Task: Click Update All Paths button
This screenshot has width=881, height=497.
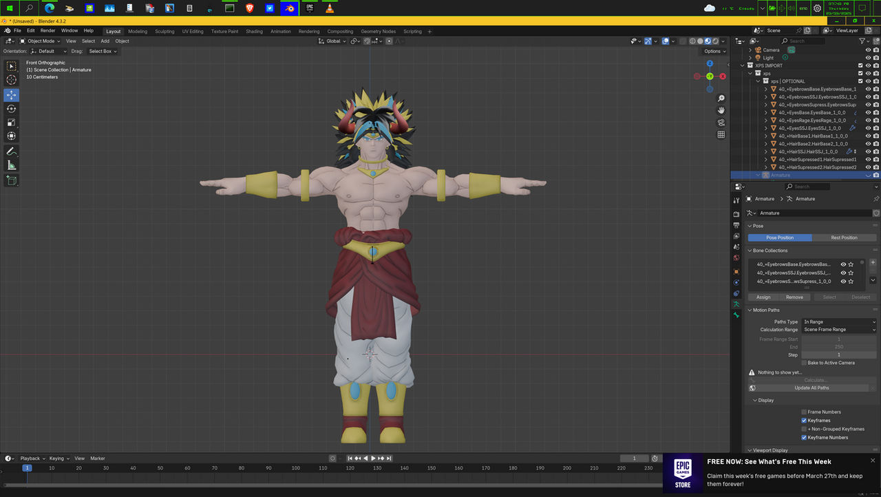Action: pos(811,388)
